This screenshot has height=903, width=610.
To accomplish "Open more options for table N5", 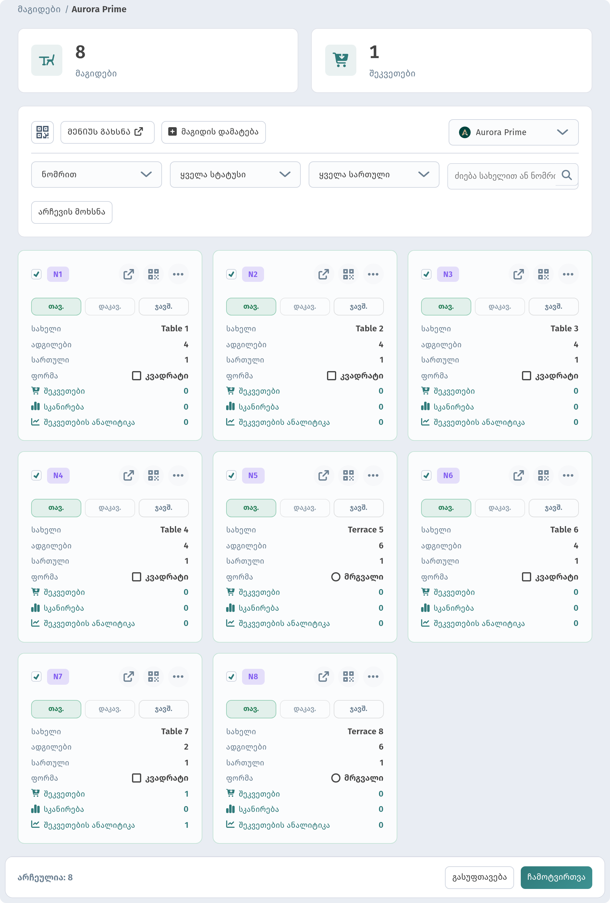I will (373, 476).
